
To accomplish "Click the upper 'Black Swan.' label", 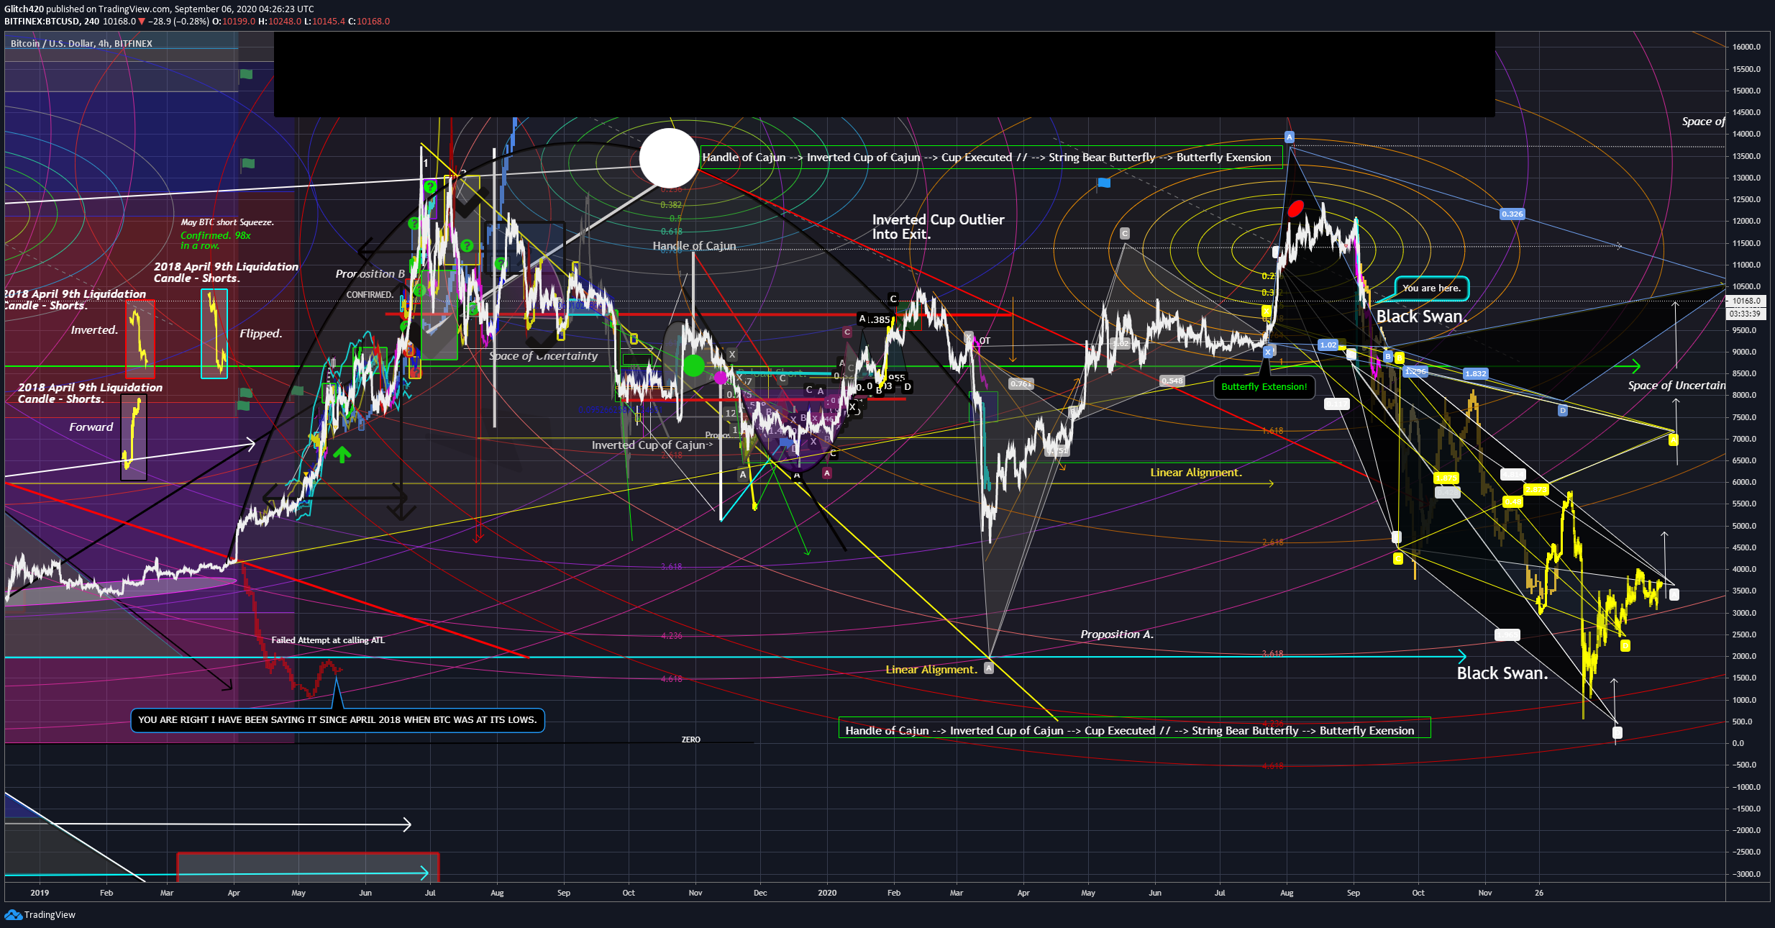I will (1421, 317).
